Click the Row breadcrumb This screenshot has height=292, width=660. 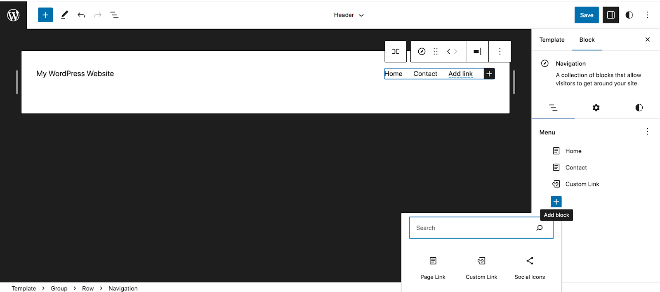click(x=88, y=288)
